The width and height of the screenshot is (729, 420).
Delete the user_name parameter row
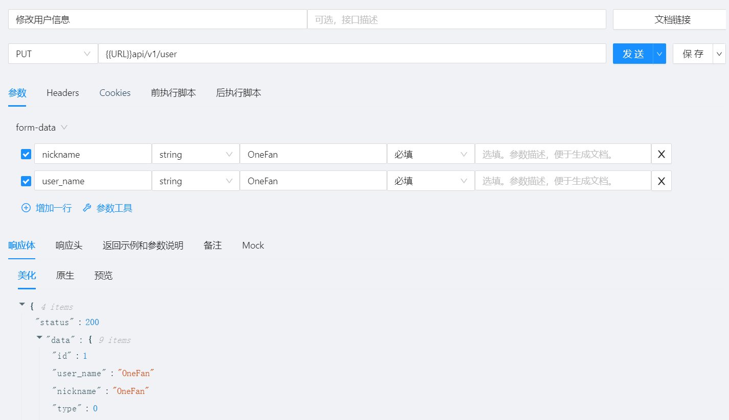pos(661,180)
